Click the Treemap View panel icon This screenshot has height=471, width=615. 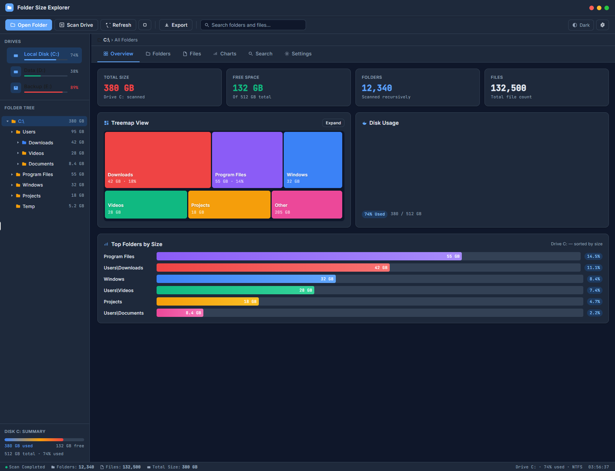(x=106, y=123)
